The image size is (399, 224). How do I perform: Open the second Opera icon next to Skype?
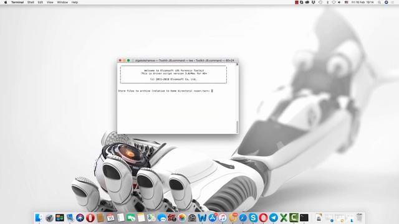click(x=263, y=218)
